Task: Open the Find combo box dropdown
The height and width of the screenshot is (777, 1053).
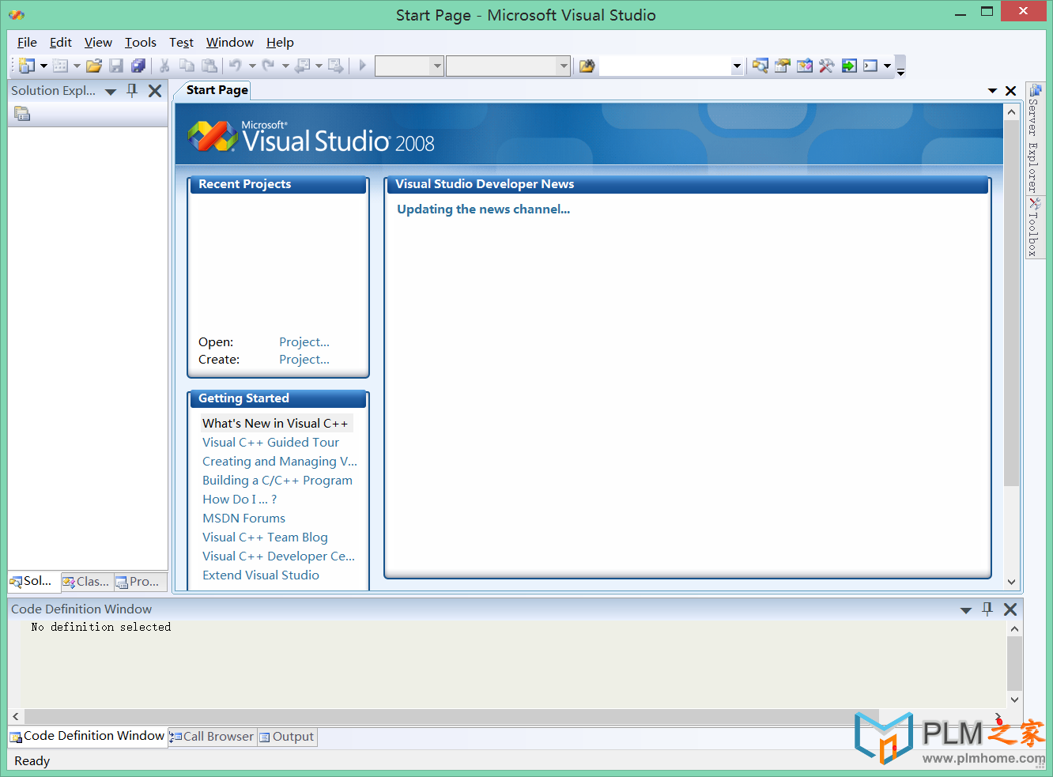Action: click(737, 66)
